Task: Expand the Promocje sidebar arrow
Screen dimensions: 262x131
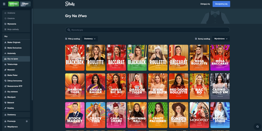Action: [27, 121]
